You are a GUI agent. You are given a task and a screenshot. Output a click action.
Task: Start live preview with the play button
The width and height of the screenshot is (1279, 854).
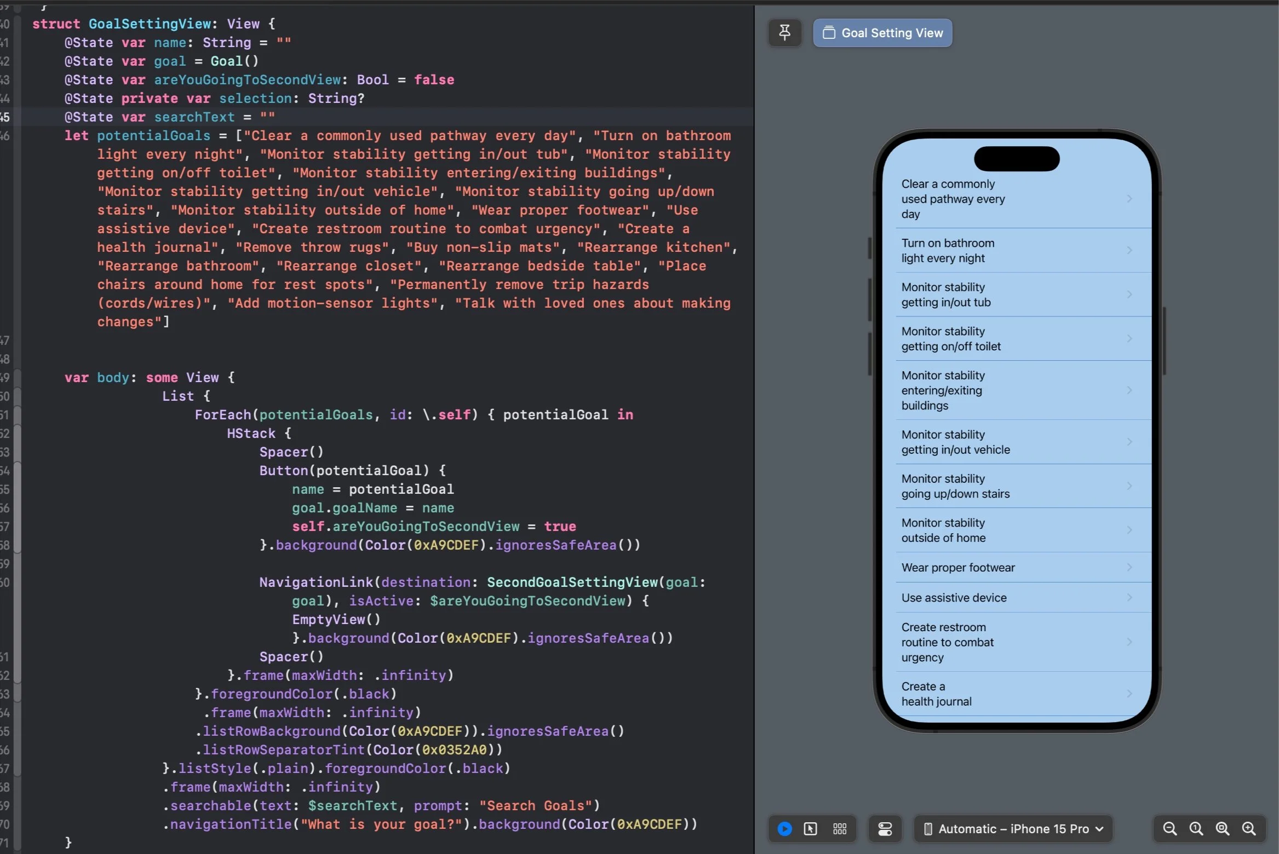pyautogui.click(x=784, y=829)
